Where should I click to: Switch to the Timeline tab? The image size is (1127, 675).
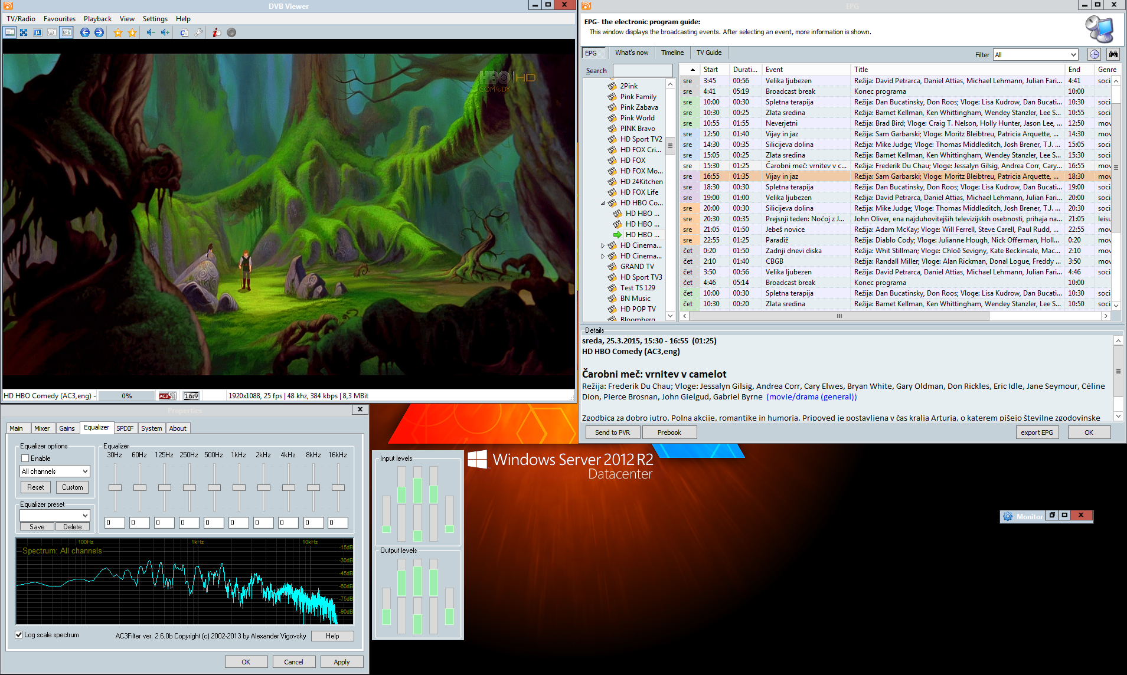coord(672,53)
